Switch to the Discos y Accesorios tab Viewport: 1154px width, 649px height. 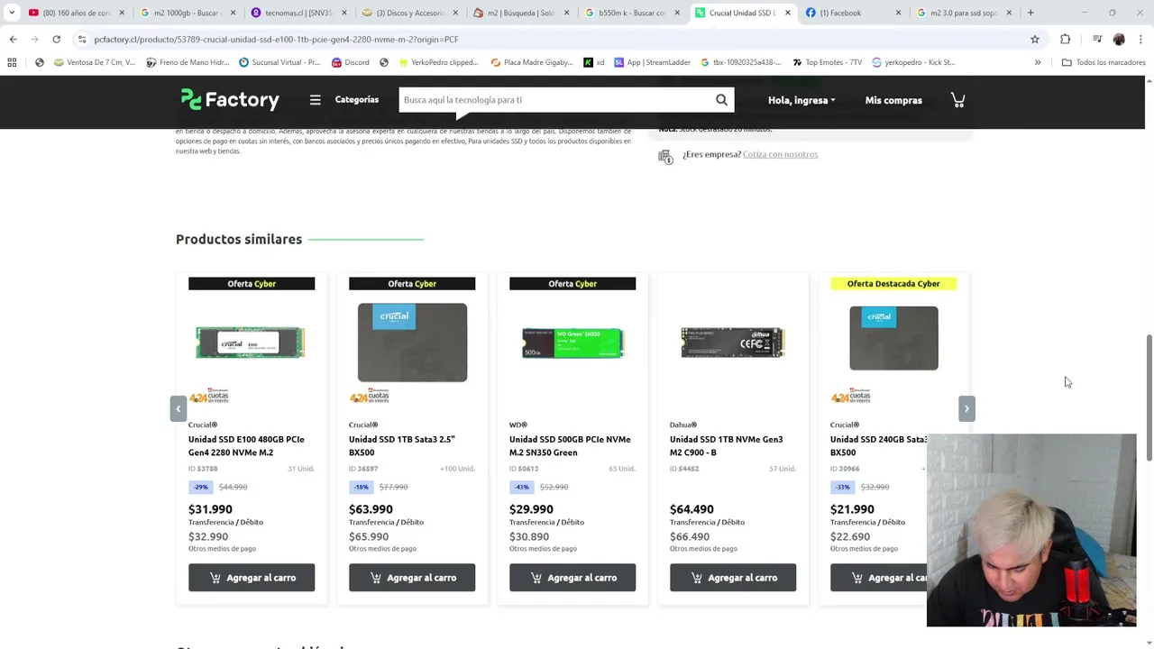[408, 13]
